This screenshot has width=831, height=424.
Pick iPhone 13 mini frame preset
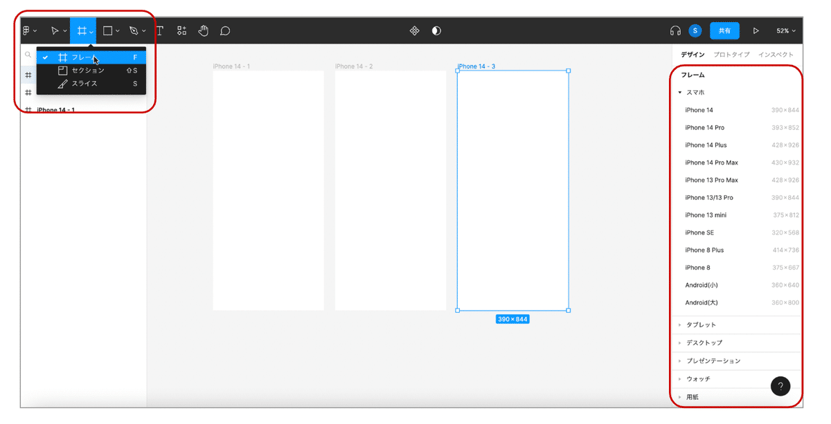tap(738, 215)
